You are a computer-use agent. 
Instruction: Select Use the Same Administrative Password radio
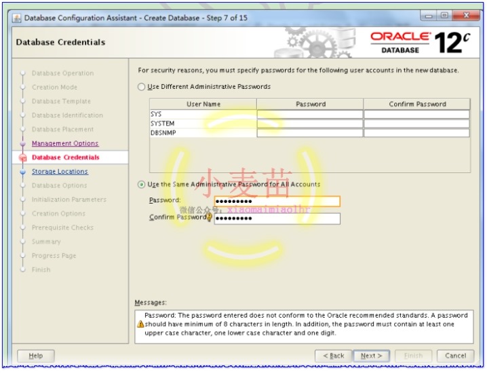coord(141,185)
